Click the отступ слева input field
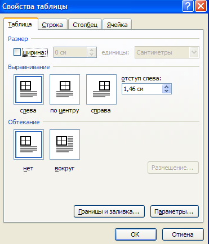The height and width of the screenshot is (244, 209). tap(142, 89)
